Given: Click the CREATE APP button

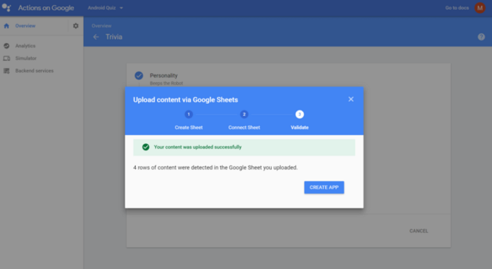Looking at the screenshot, I should [x=324, y=187].
